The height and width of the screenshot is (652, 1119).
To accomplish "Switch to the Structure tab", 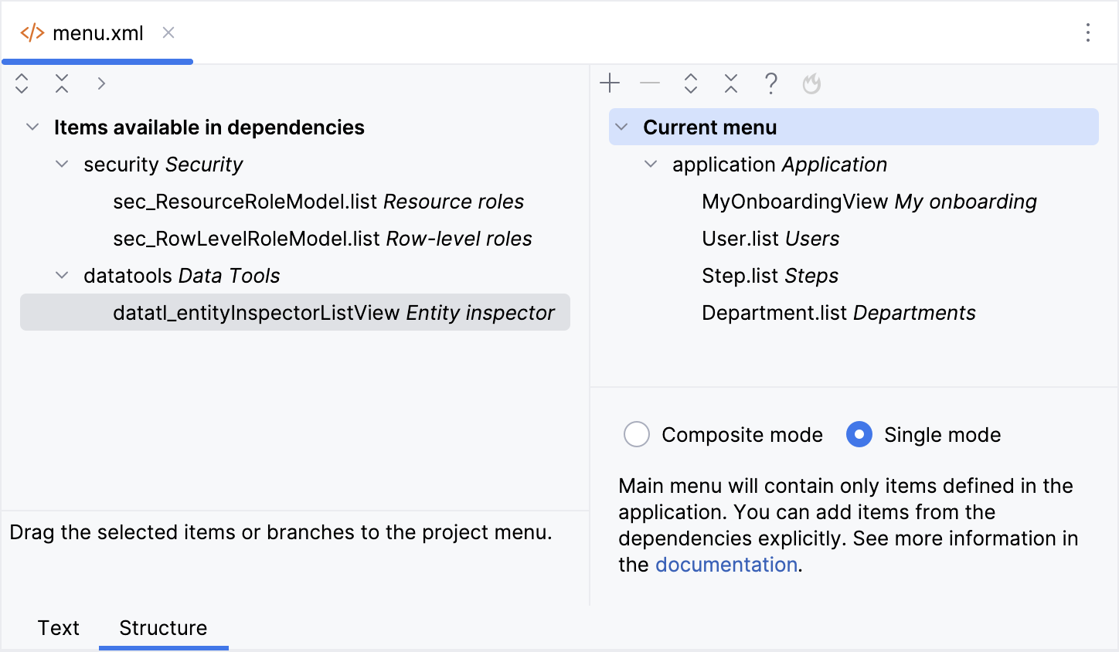I will [x=163, y=627].
